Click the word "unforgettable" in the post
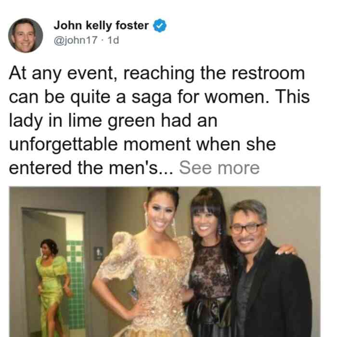This screenshot has height=337, width=337. pos(63,144)
